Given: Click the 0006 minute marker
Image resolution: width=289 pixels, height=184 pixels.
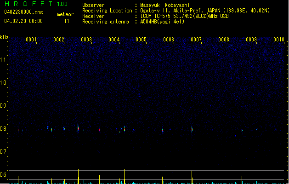Looking at the screenshot, I should tap(169, 40).
